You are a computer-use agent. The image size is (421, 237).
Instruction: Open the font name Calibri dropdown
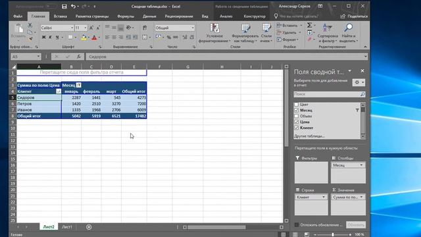tap(72, 28)
